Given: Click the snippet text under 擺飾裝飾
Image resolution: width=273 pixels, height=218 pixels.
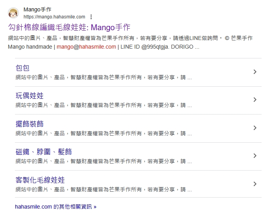Looking at the screenshot, I should coord(104,134).
